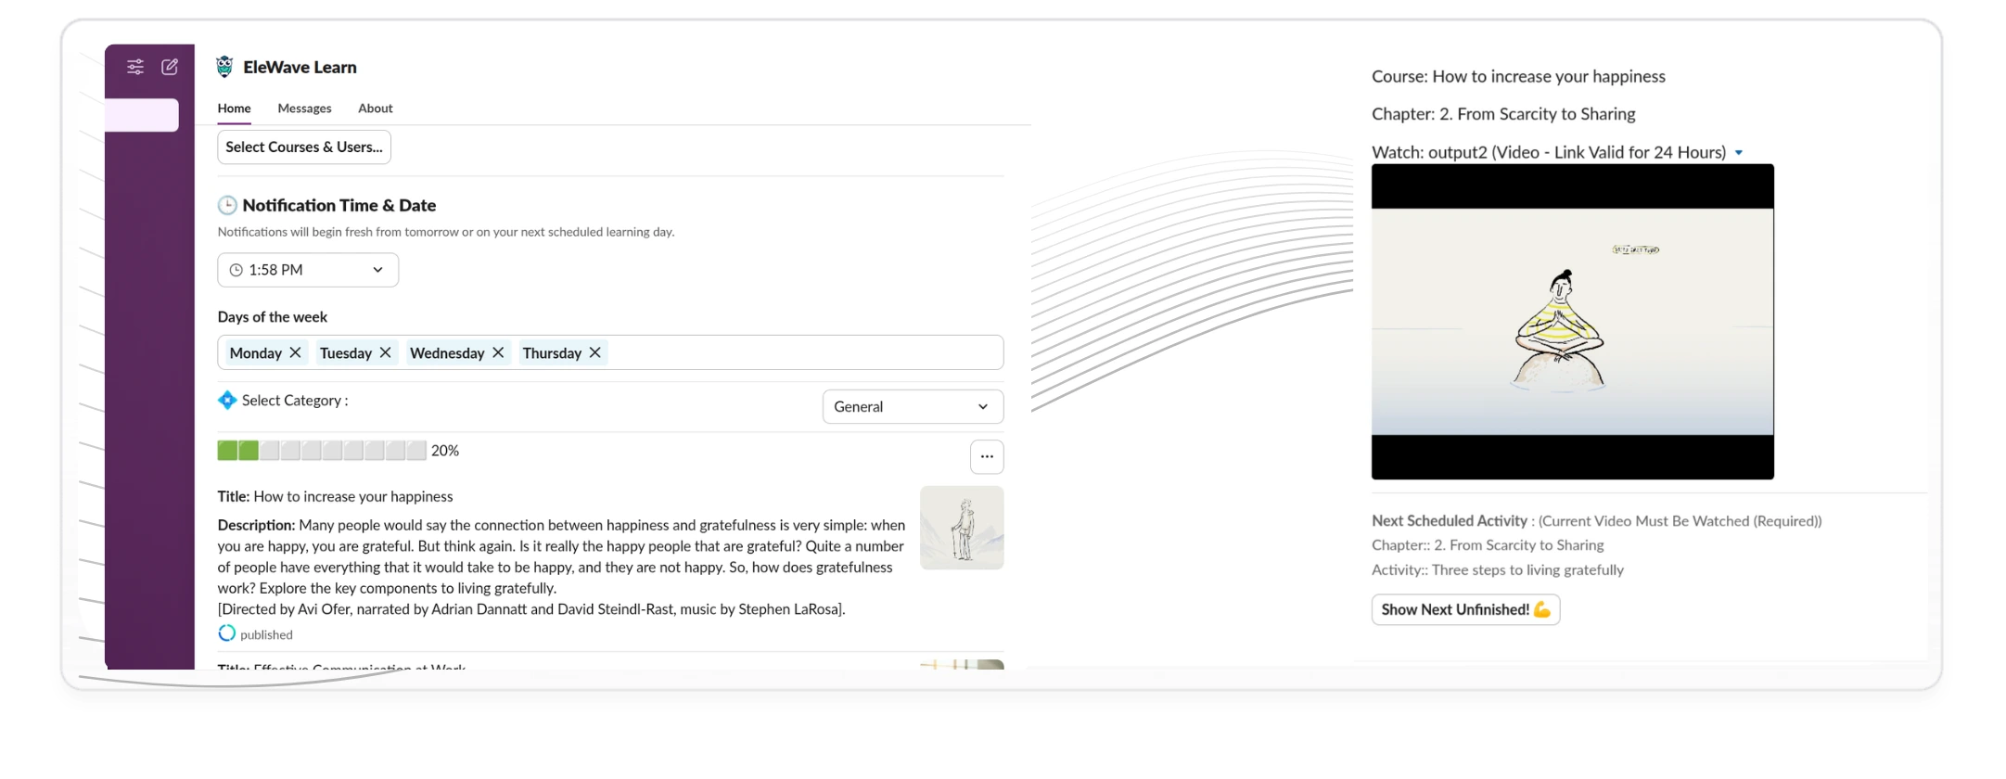Switch to the Home tab
This screenshot has width=2006, height=779.
234,109
